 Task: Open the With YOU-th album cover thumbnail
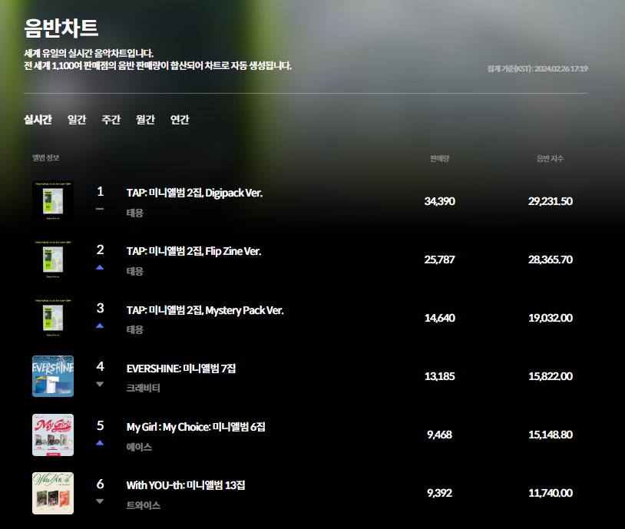(53, 493)
